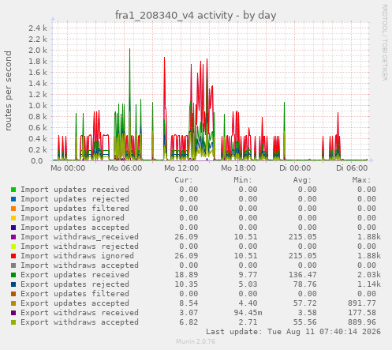Click the 'Import updates accepted' legend label
392x350 pixels.
(x=75, y=228)
